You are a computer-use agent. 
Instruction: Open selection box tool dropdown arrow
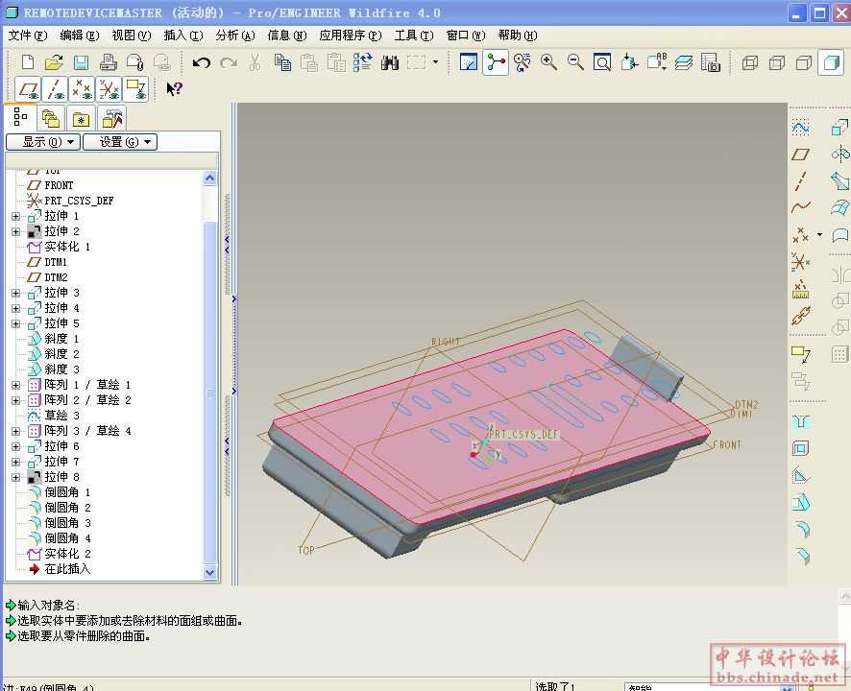coord(435,62)
